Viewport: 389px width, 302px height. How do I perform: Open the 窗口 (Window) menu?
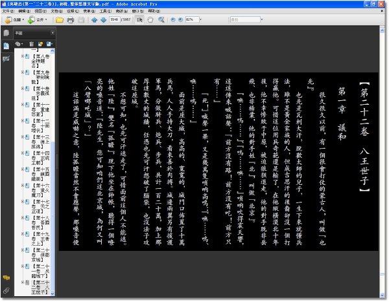[137, 11]
